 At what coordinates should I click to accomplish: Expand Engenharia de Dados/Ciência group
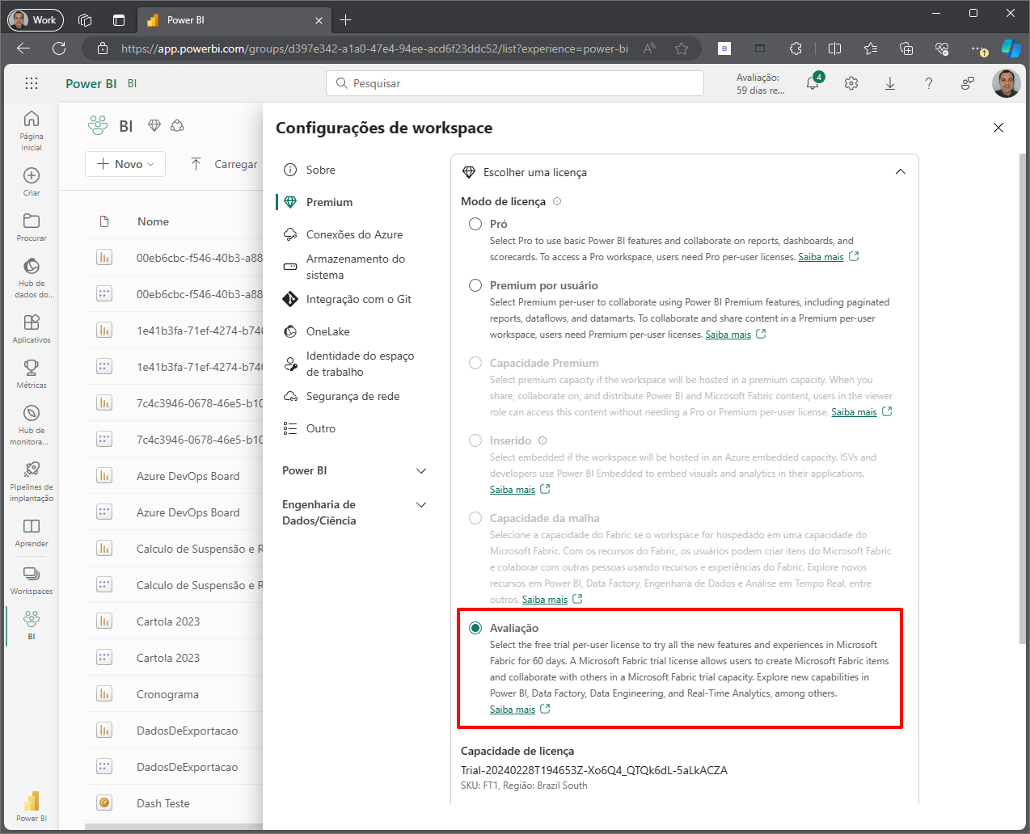point(420,505)
